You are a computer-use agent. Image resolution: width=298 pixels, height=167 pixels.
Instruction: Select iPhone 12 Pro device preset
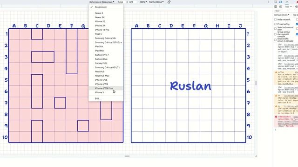(106, 30)
